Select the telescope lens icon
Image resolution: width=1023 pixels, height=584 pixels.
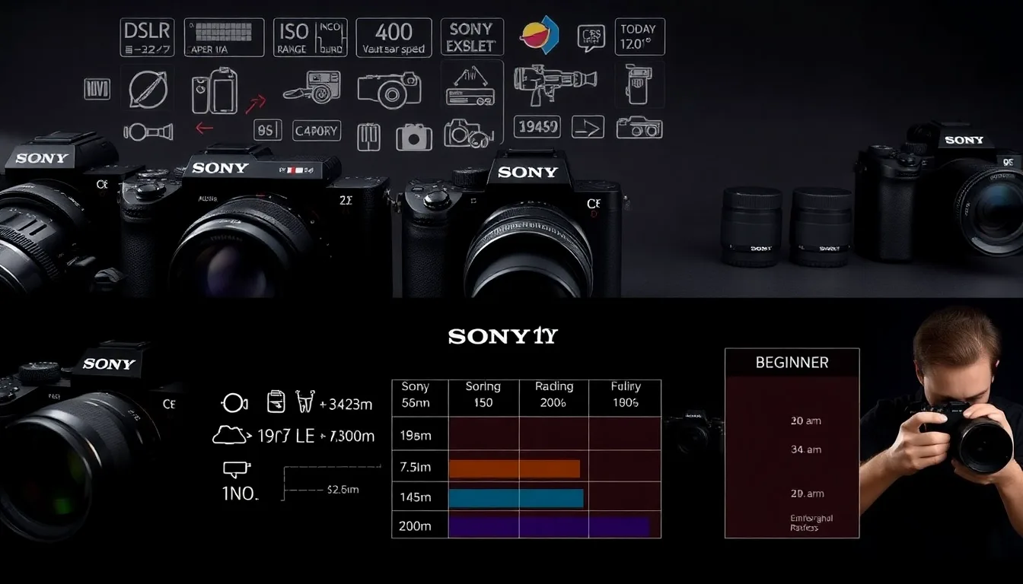[148, 132]
